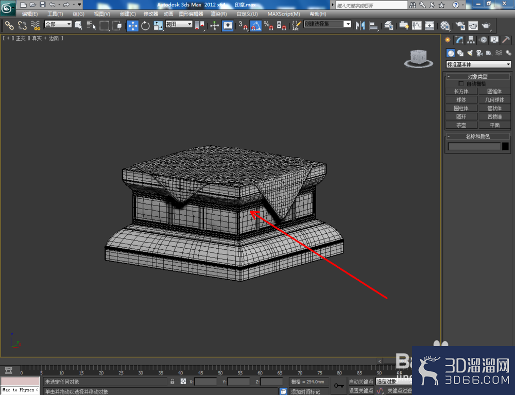Click the Bind to Space Warp icon
This screenshot has height=395, width=515.
click(35, 25)
